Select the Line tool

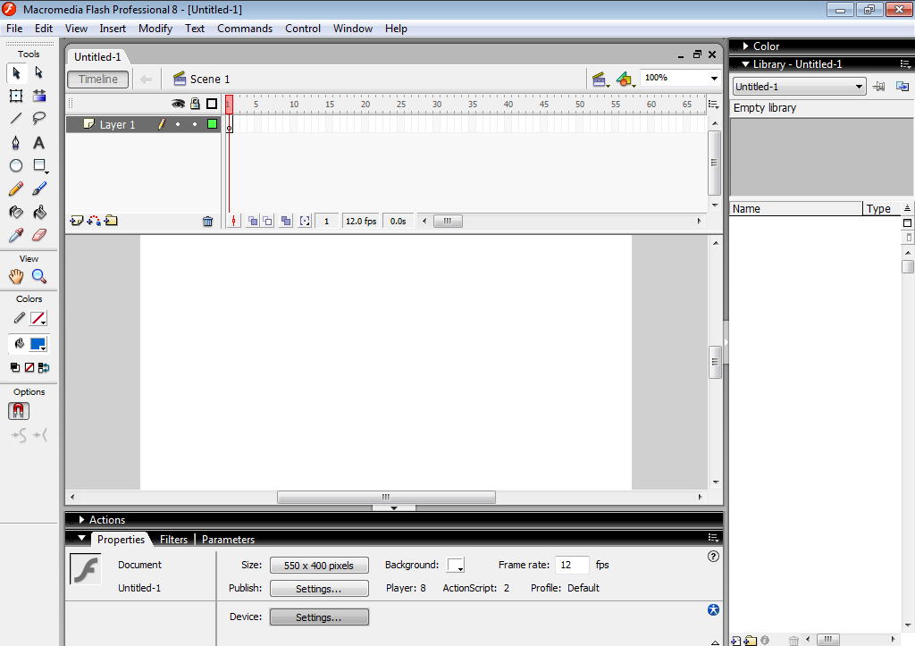point(16,119)
